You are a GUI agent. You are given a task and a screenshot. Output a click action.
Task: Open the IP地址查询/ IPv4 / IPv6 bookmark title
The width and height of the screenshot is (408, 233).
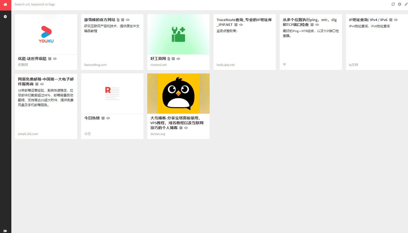pos(368,20)
